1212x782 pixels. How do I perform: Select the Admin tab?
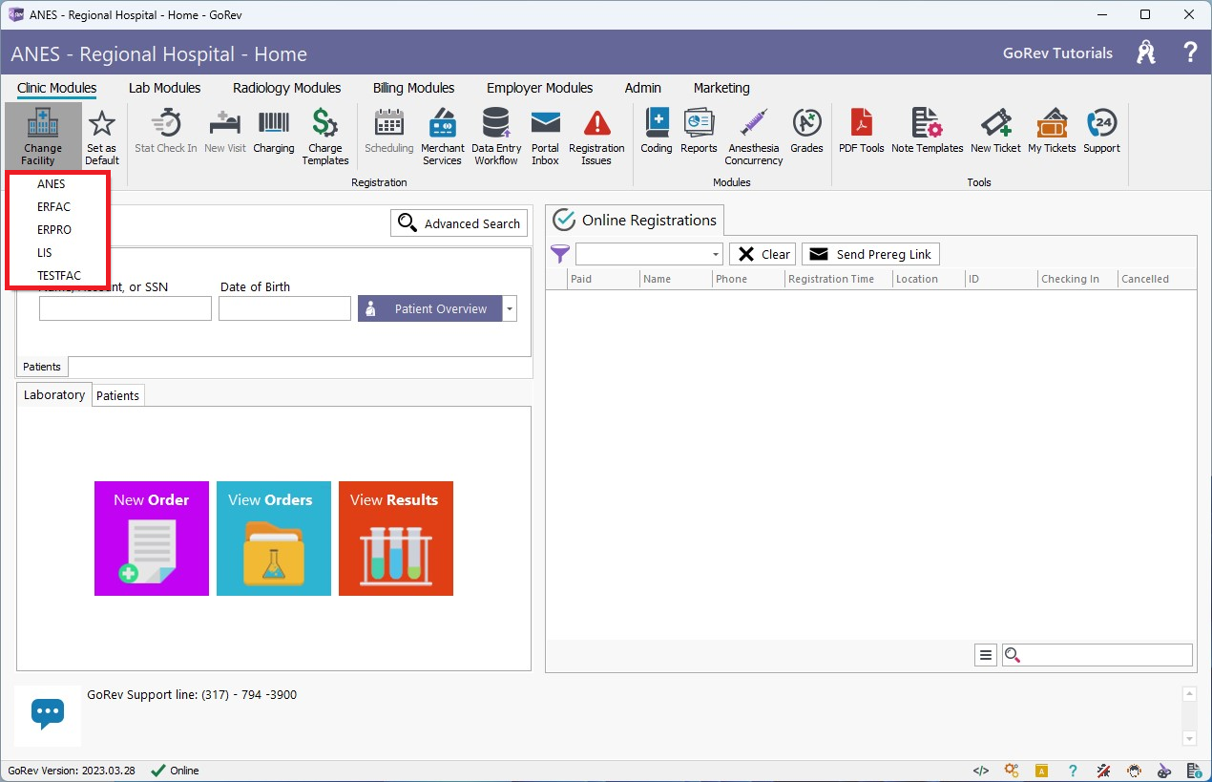pyautogui.click(x=643, y=88)
